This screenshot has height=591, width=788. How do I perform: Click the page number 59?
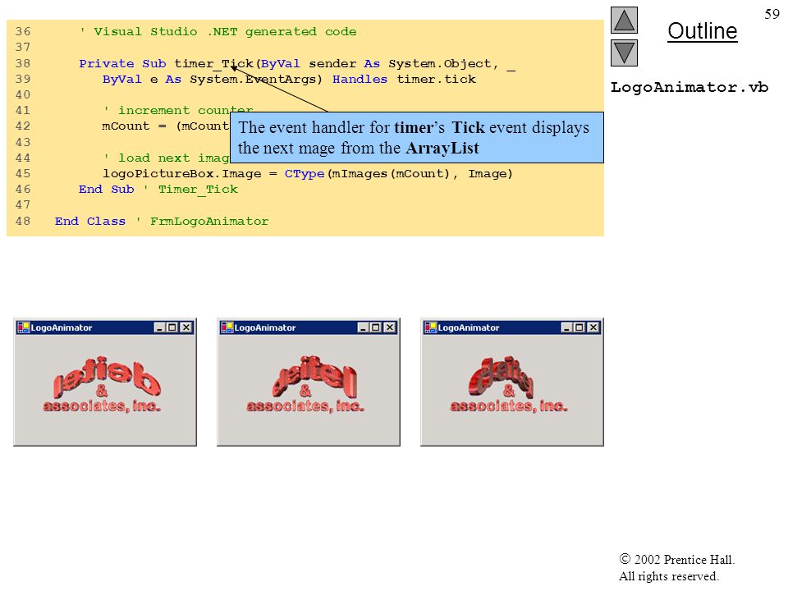772,14
